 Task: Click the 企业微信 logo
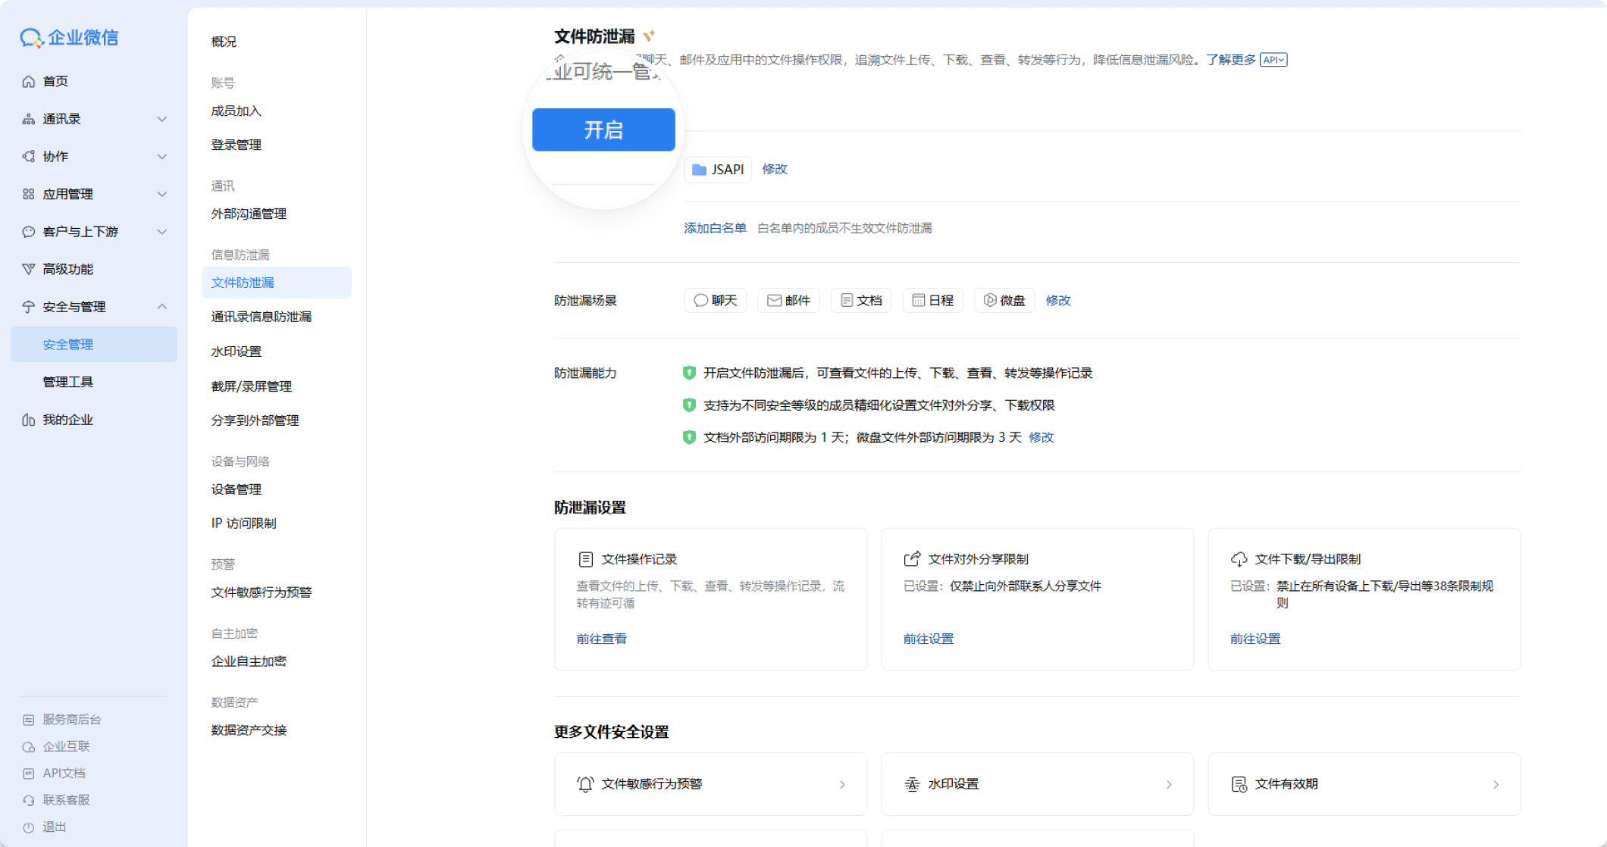click(69, 38)
